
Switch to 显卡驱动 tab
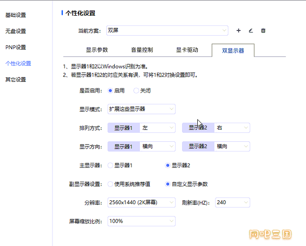pyautogui.click(x=187, y=50)
